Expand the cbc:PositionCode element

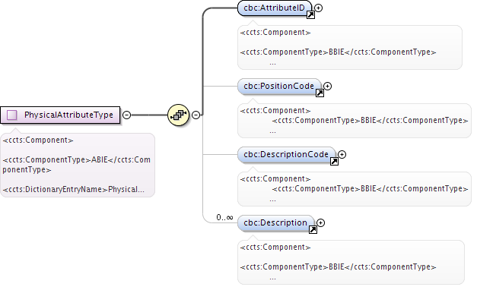327,87
